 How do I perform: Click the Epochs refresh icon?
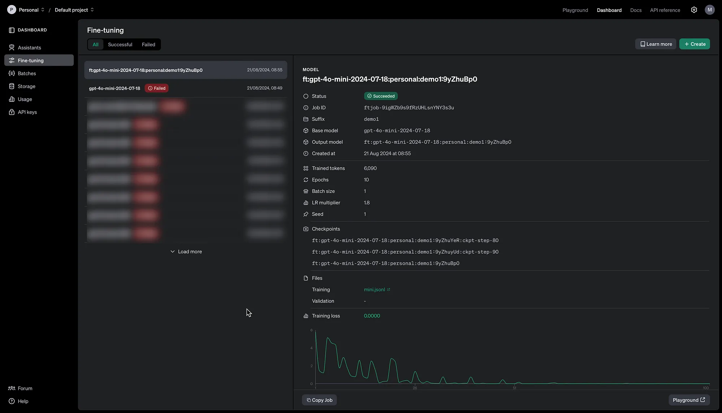pos(306,180)
